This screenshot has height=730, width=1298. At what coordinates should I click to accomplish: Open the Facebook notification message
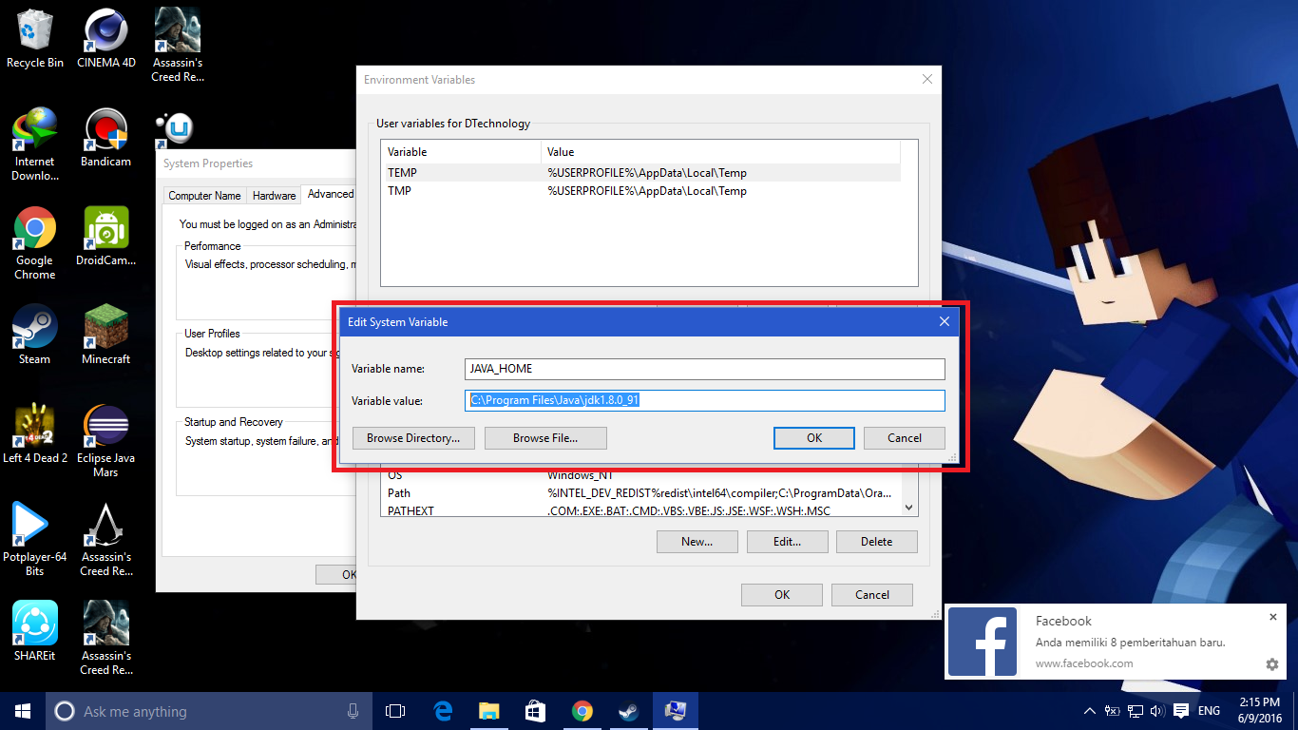click(1130, 643)
